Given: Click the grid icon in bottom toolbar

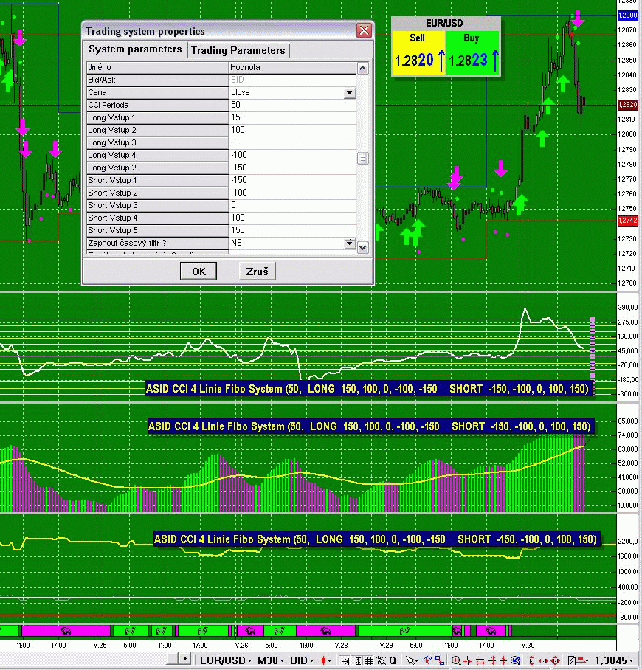Looking at the screenshot, I should click(x=369, y=660).
